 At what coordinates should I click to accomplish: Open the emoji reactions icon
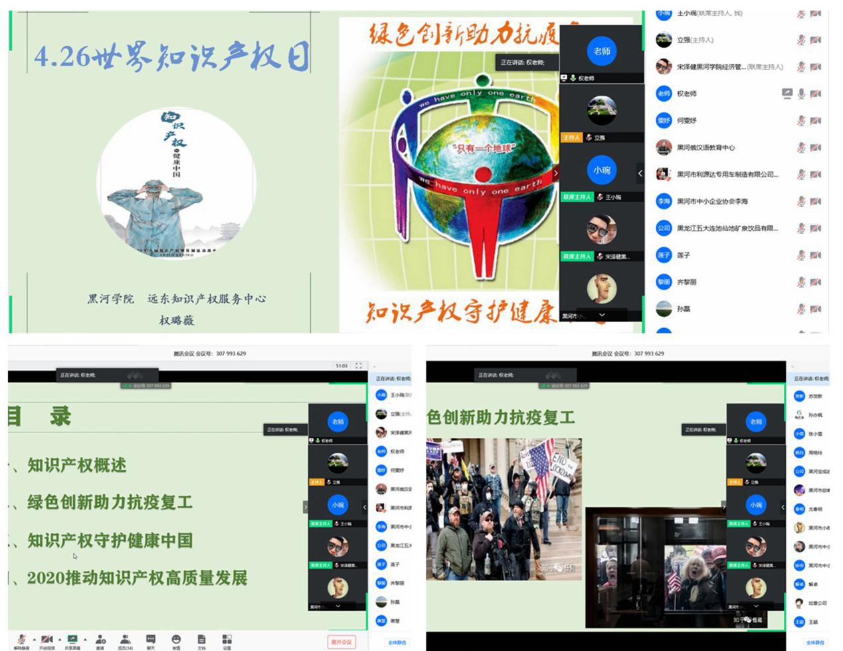point(176,639)
